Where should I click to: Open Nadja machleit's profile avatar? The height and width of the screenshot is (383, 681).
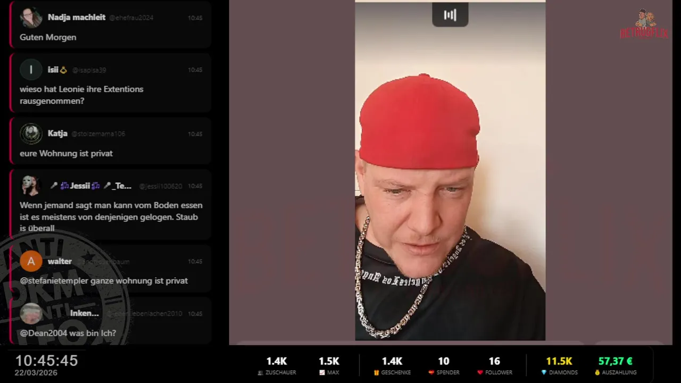pos(31,18)
